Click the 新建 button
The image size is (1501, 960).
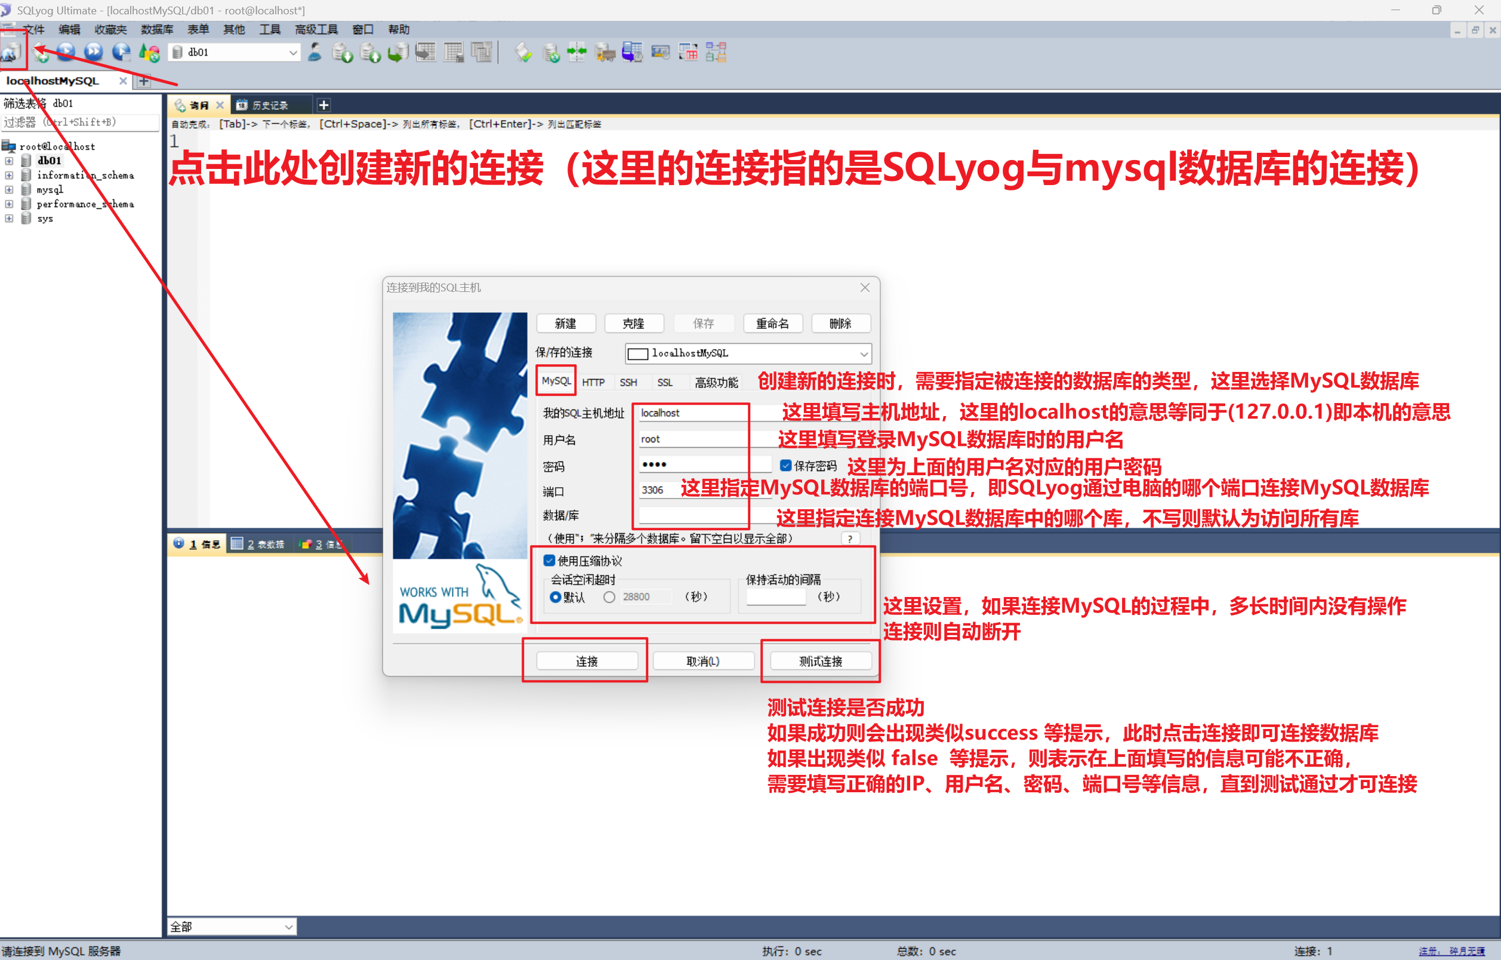(566, 324)
